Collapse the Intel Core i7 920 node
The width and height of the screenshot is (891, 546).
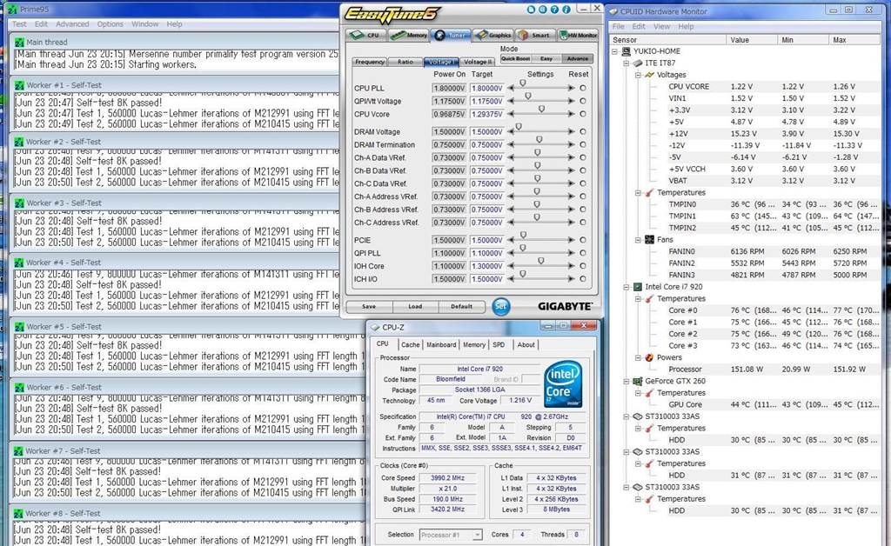(626, 287)
